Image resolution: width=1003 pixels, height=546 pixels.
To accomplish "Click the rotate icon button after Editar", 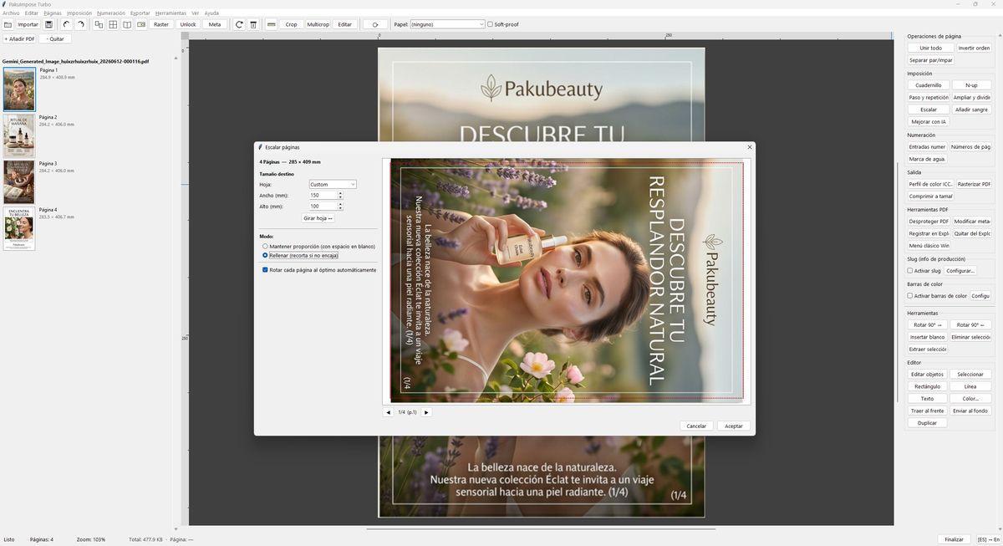I will coord(375,24).
